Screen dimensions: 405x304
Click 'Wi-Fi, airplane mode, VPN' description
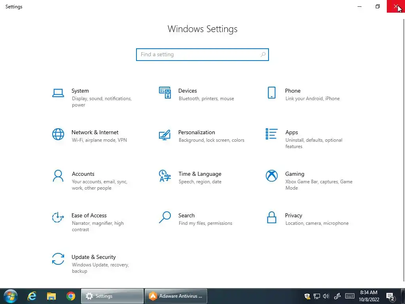(x=99, y=140)
